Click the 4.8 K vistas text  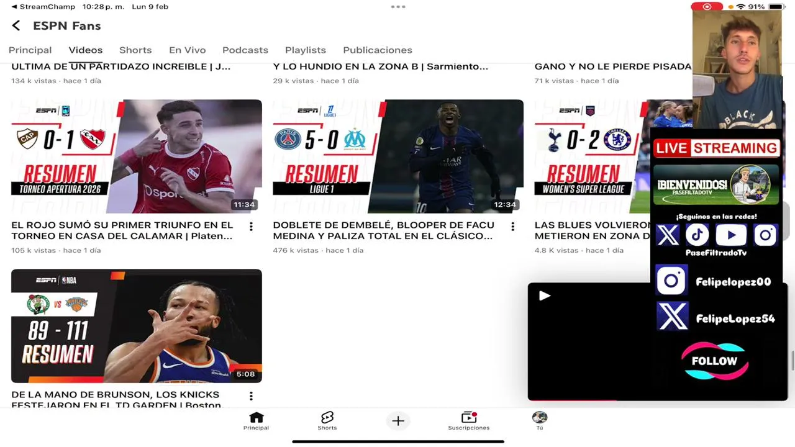556,250
